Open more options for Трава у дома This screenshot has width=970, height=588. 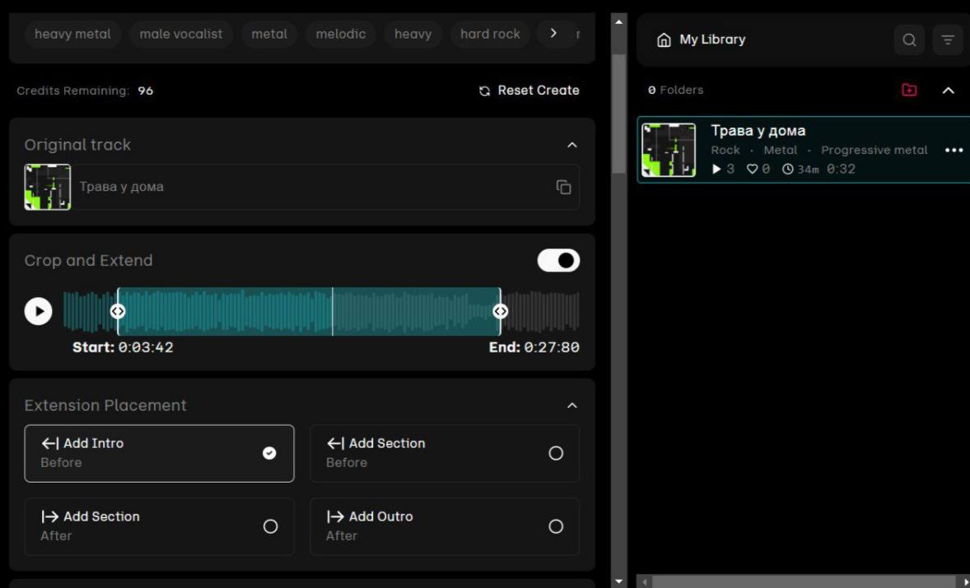[954, 150]
